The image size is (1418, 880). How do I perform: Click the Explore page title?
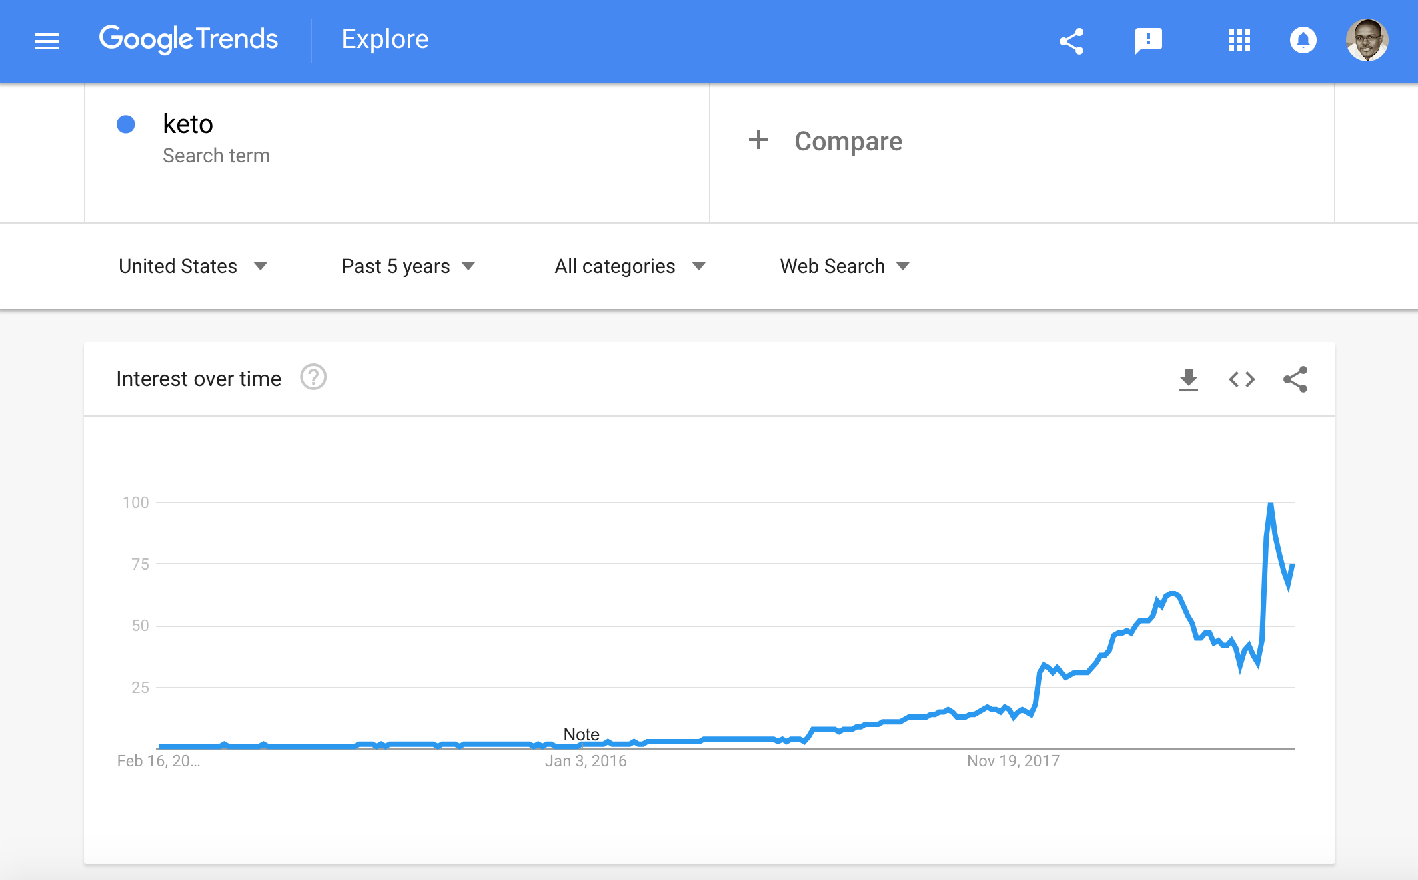tap(385, 39)
